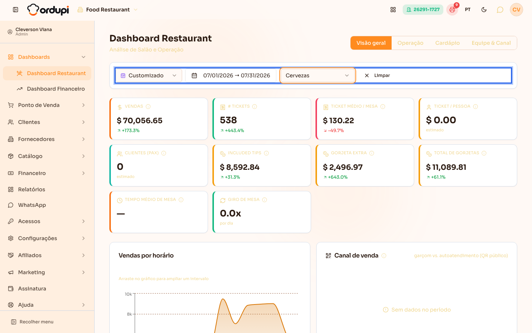Click Limpar to clear filters
The height and width of the screenshot is (333, 532).
tap(377, 75)
